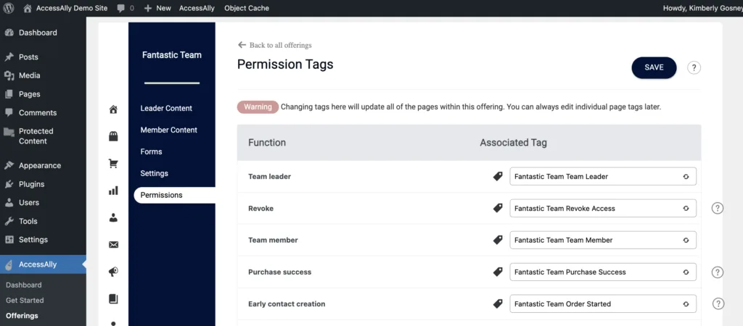Refresh icon in Revoke Access tag field
Viewport: 743px width, 326px height.
[686, 208]
